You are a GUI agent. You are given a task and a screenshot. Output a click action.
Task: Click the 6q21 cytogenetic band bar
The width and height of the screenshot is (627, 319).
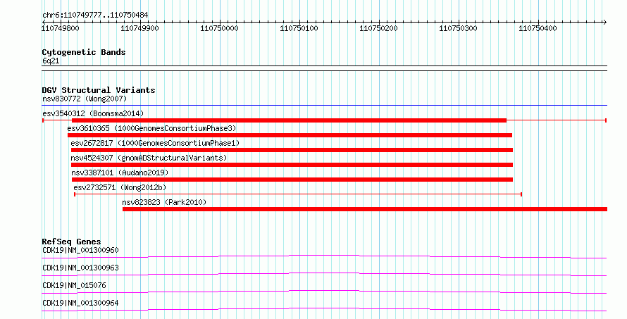pyautogui.click(x=324, y=68)
